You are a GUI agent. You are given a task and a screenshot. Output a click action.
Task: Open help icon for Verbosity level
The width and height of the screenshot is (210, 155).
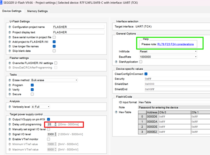pos(10,107)
